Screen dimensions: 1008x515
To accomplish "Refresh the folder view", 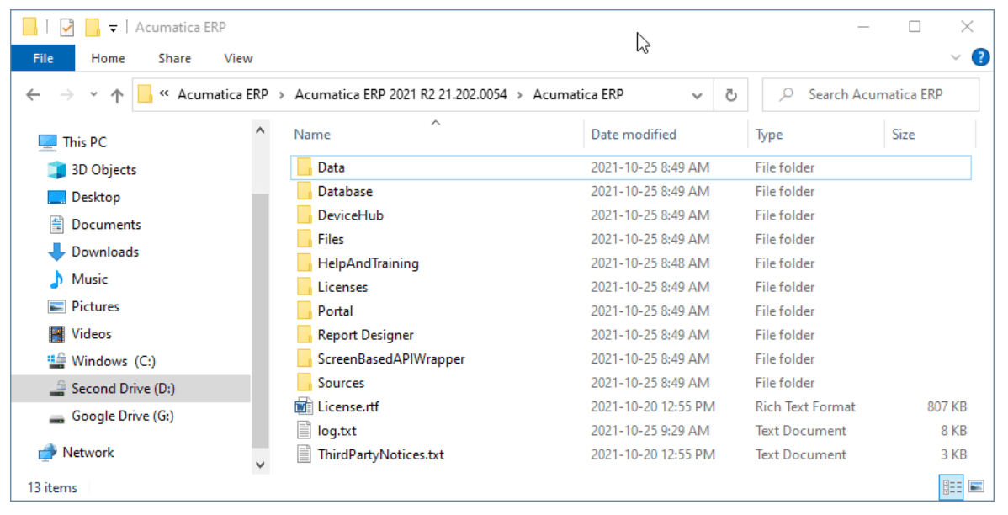I will (731, 95).
